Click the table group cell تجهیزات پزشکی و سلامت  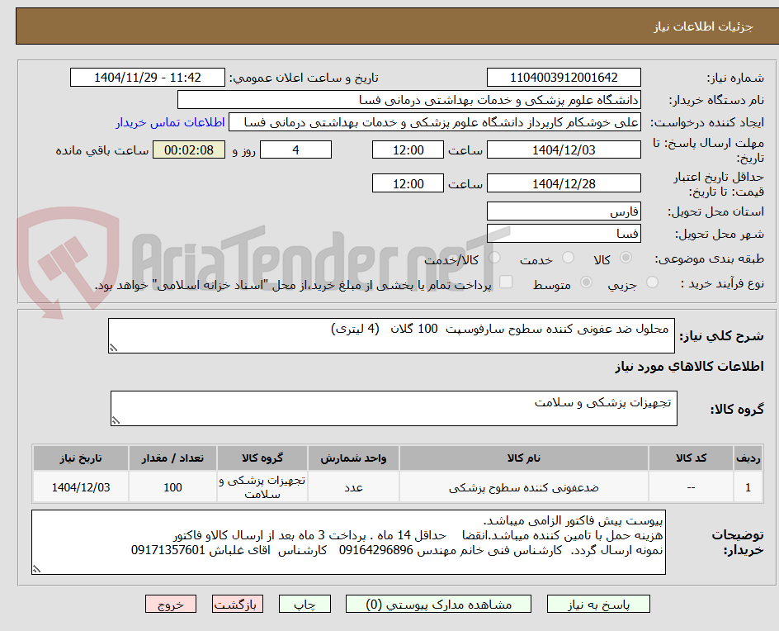click(262, 487)
